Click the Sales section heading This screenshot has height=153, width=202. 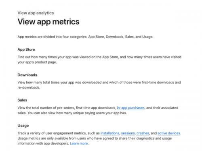click(22, 100)
